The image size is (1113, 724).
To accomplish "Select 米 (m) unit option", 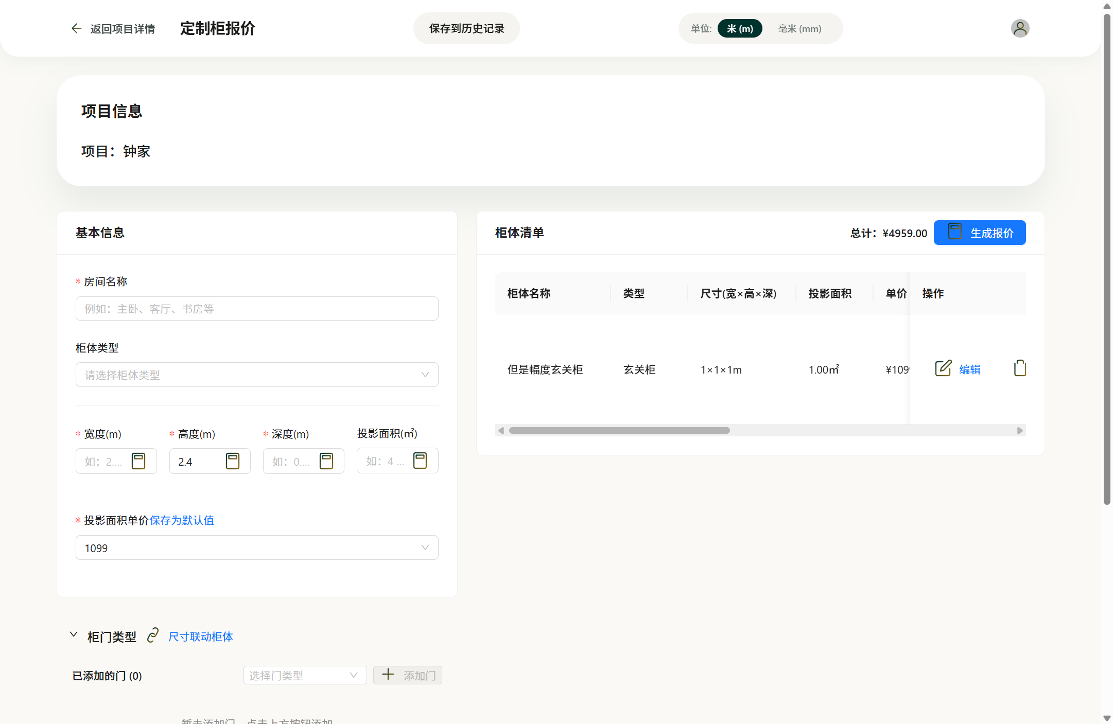I will [x=740, y=29].
